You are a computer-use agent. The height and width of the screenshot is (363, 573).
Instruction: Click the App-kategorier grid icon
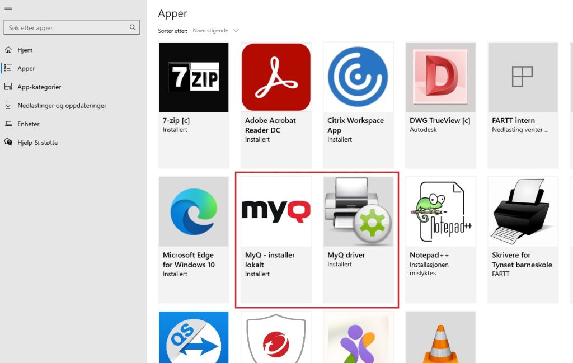pos(8,87)
